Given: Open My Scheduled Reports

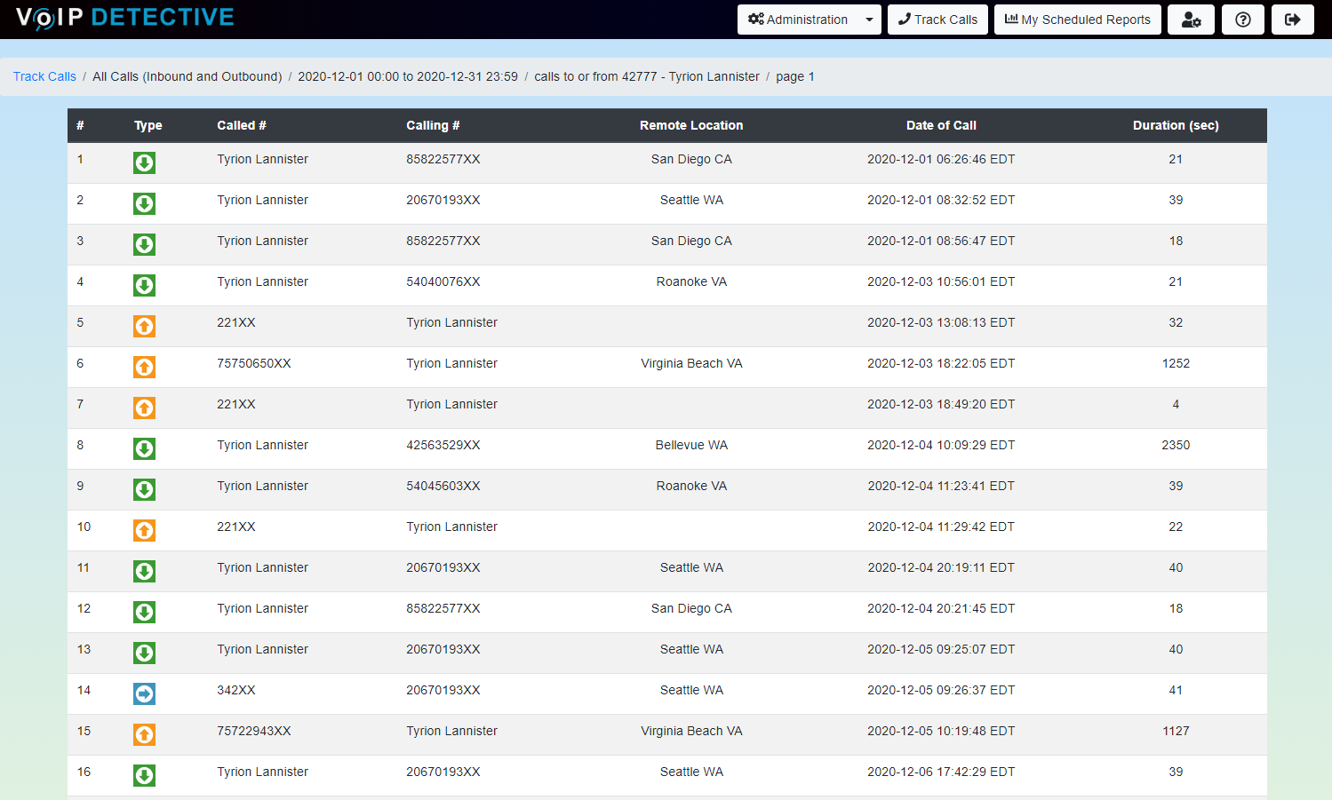Looking at the screenshot, I should tap(1078, 20).
